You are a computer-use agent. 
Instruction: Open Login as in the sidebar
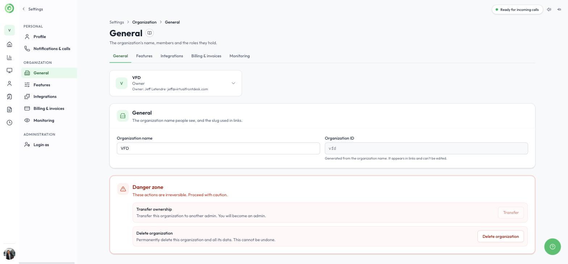point(49,145)
